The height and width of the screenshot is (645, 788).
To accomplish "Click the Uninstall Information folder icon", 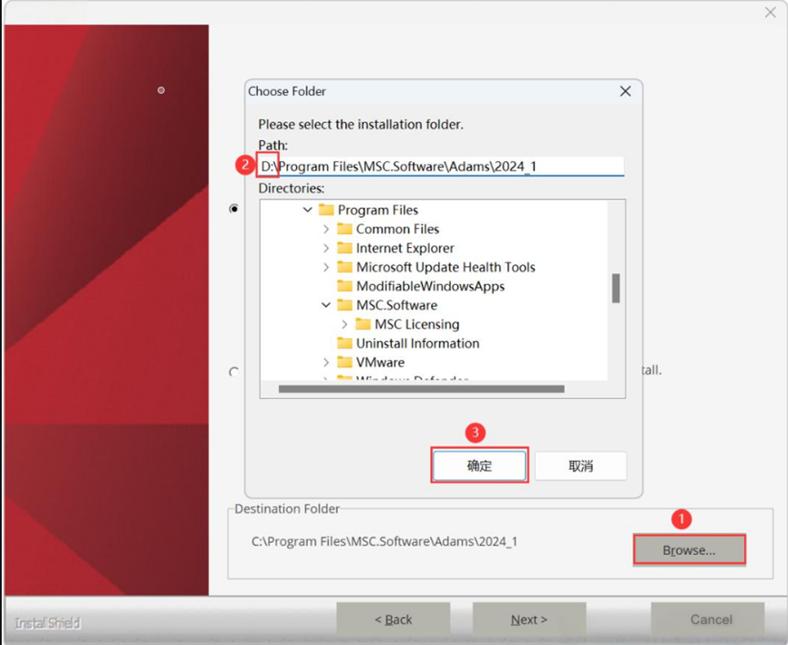I will pos(344,343).
